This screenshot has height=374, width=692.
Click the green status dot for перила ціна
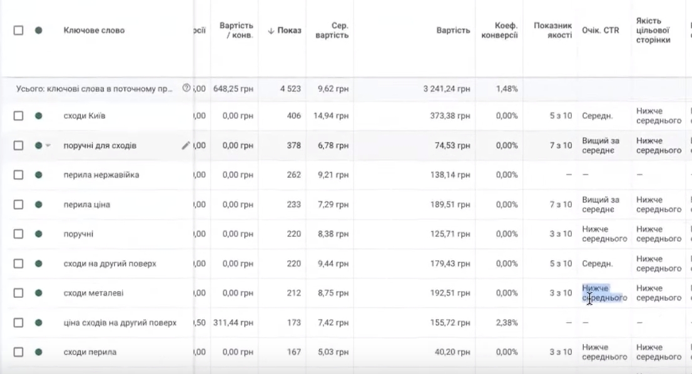[x=38, y=205]
